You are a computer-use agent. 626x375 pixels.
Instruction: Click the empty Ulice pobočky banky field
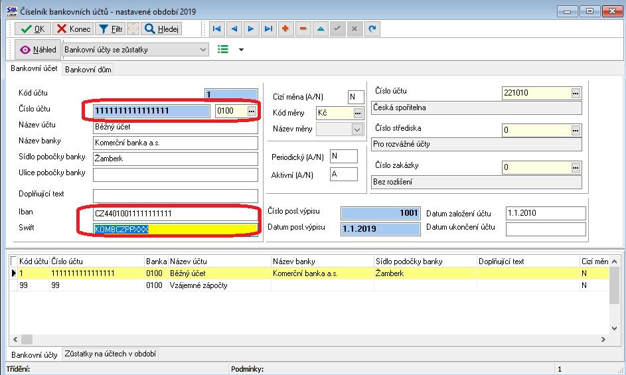click(175, 175)
